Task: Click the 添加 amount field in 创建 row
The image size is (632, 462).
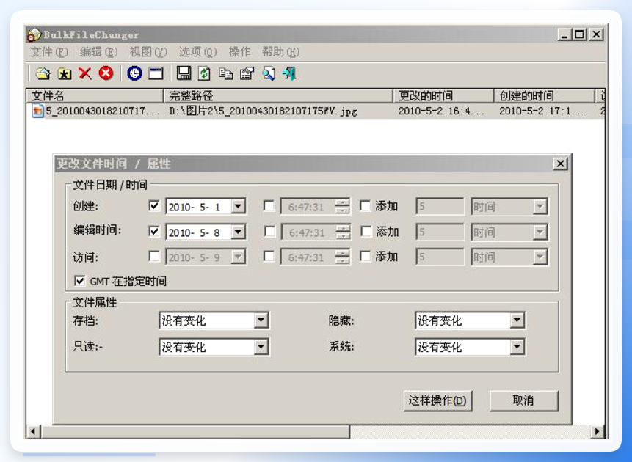Action: click(440, 207)
